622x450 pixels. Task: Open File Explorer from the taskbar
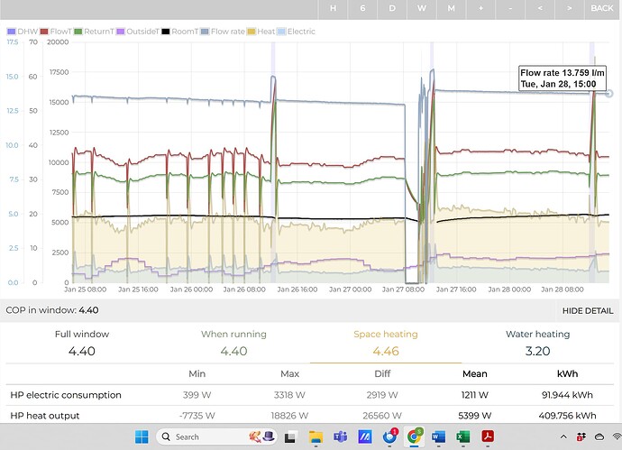coord(316,436)
